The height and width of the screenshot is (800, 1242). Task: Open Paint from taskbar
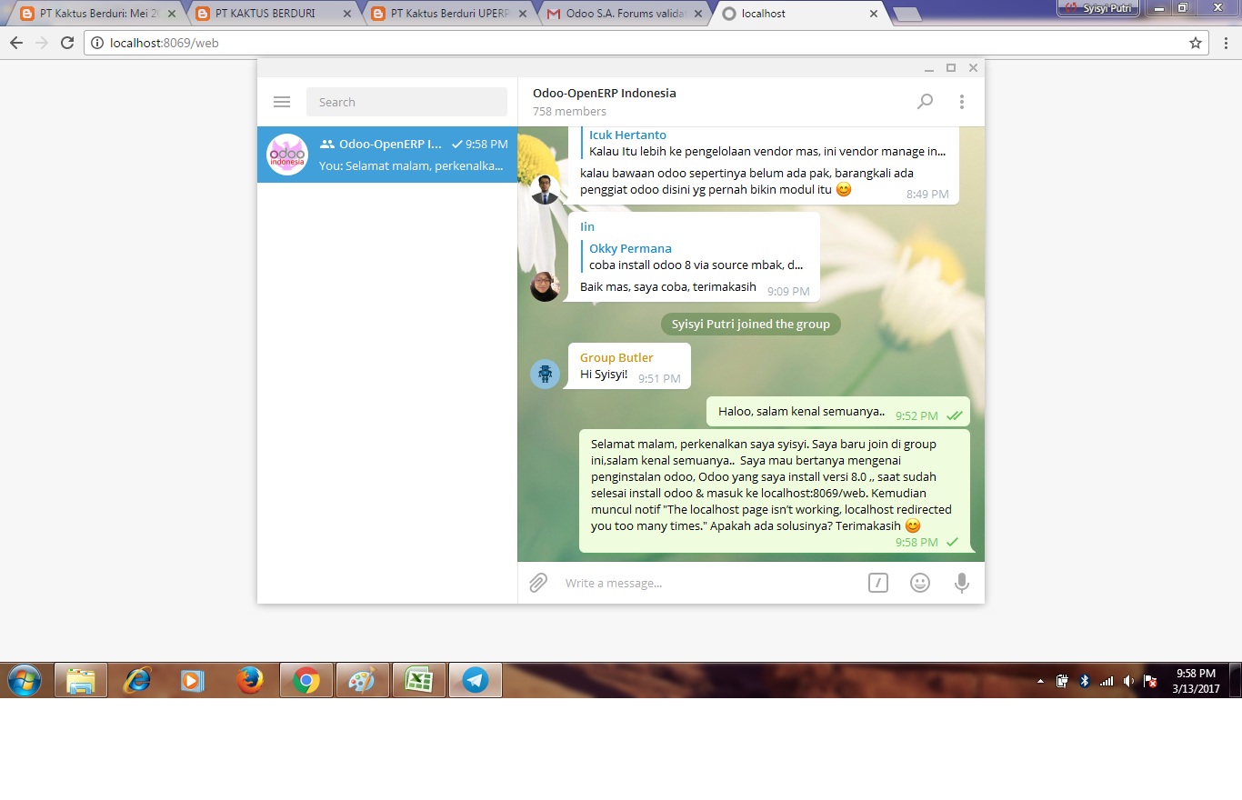[x=363, y=680]
